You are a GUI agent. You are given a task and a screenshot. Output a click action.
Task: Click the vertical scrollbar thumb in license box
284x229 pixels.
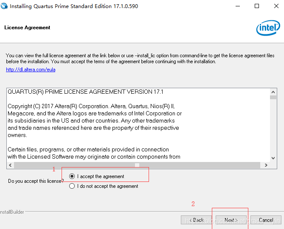273,97
